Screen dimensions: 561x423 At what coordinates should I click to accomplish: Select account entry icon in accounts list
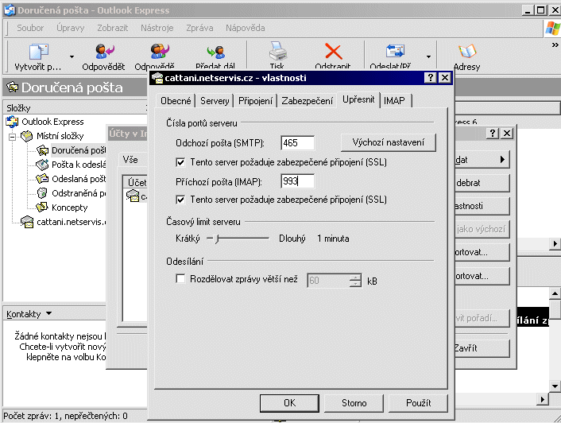tap(133, 196)
